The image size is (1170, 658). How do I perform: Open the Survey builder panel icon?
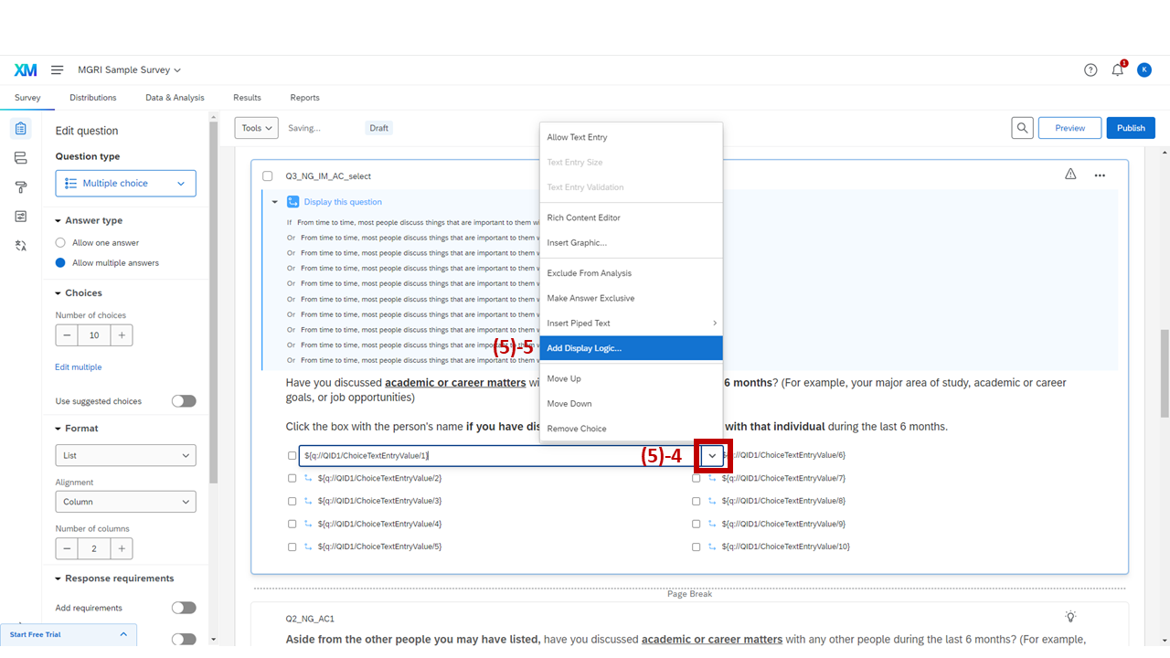tap(21, 128)
